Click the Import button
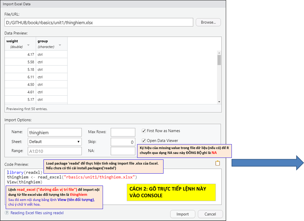This screenshot has width=304, height=221. 182,214
